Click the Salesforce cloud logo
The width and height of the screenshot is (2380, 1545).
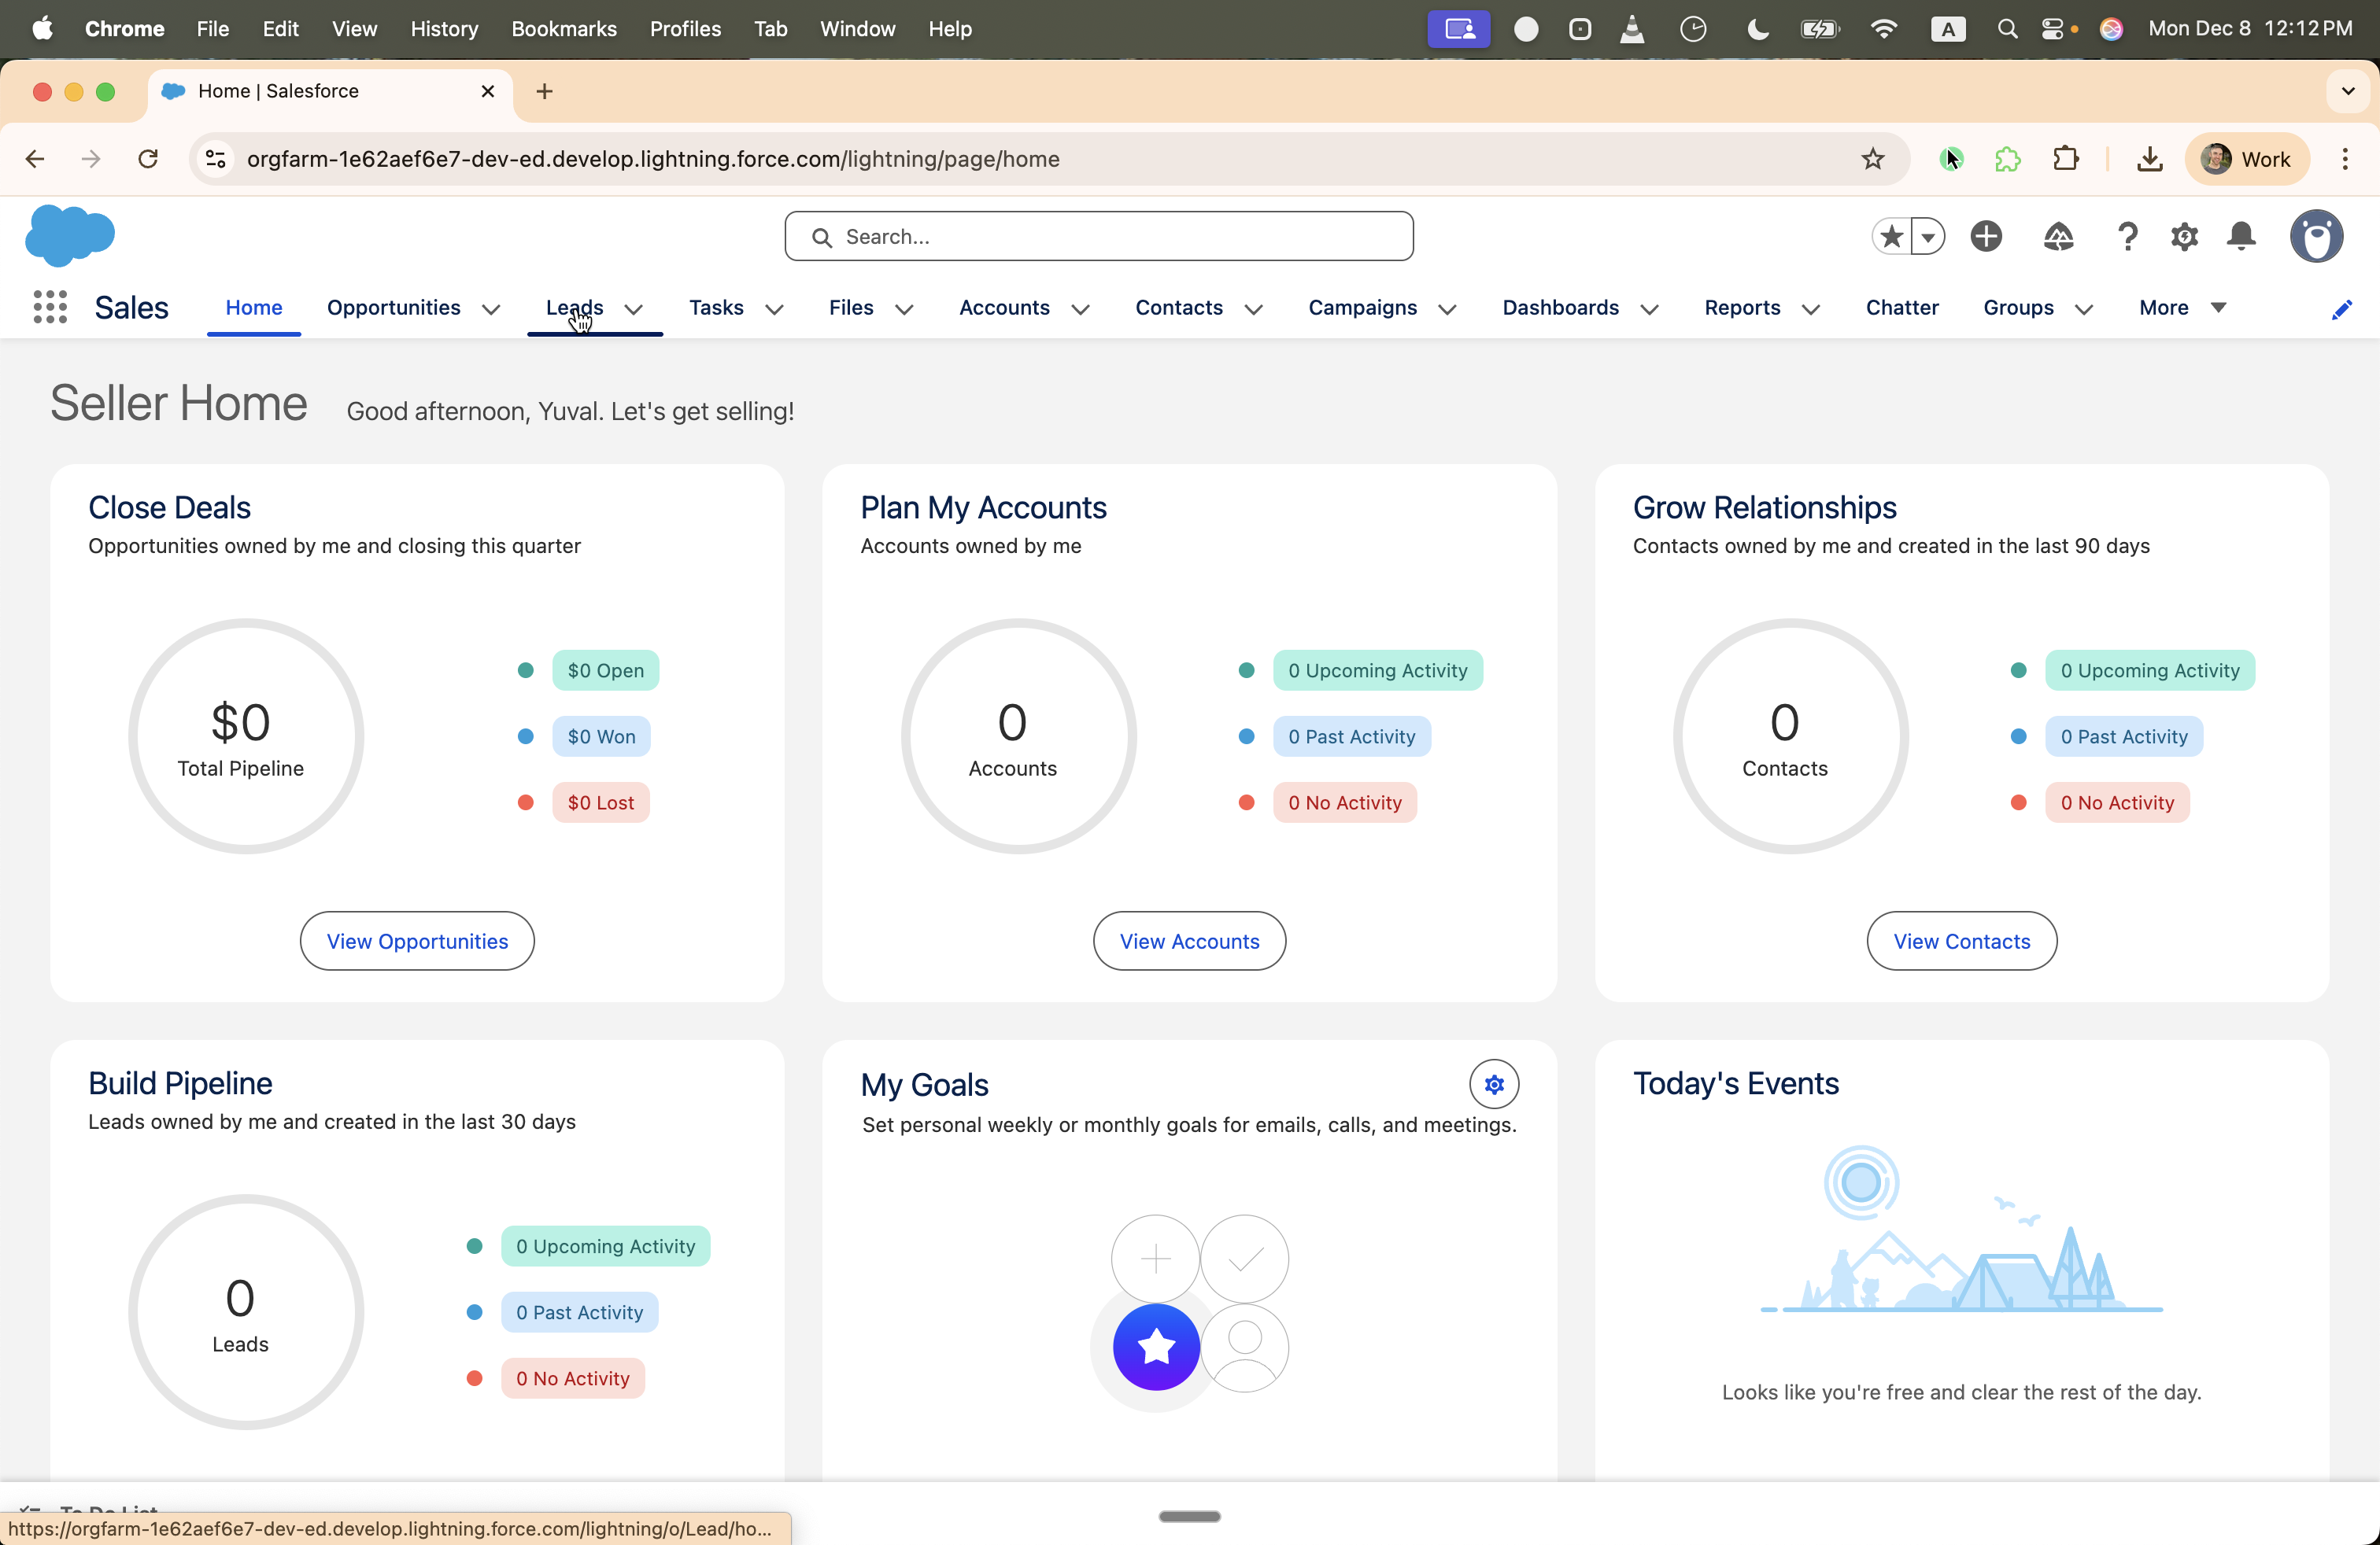[69, 236]
